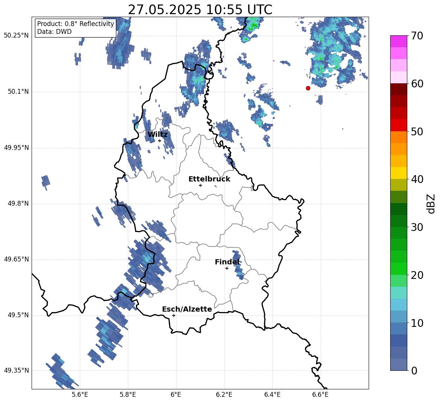Click the title '27.05.2025 10:55 UTC'
The height and width of the screenshot is (402, 440).
pyautogui.click(x=200, y=10)
